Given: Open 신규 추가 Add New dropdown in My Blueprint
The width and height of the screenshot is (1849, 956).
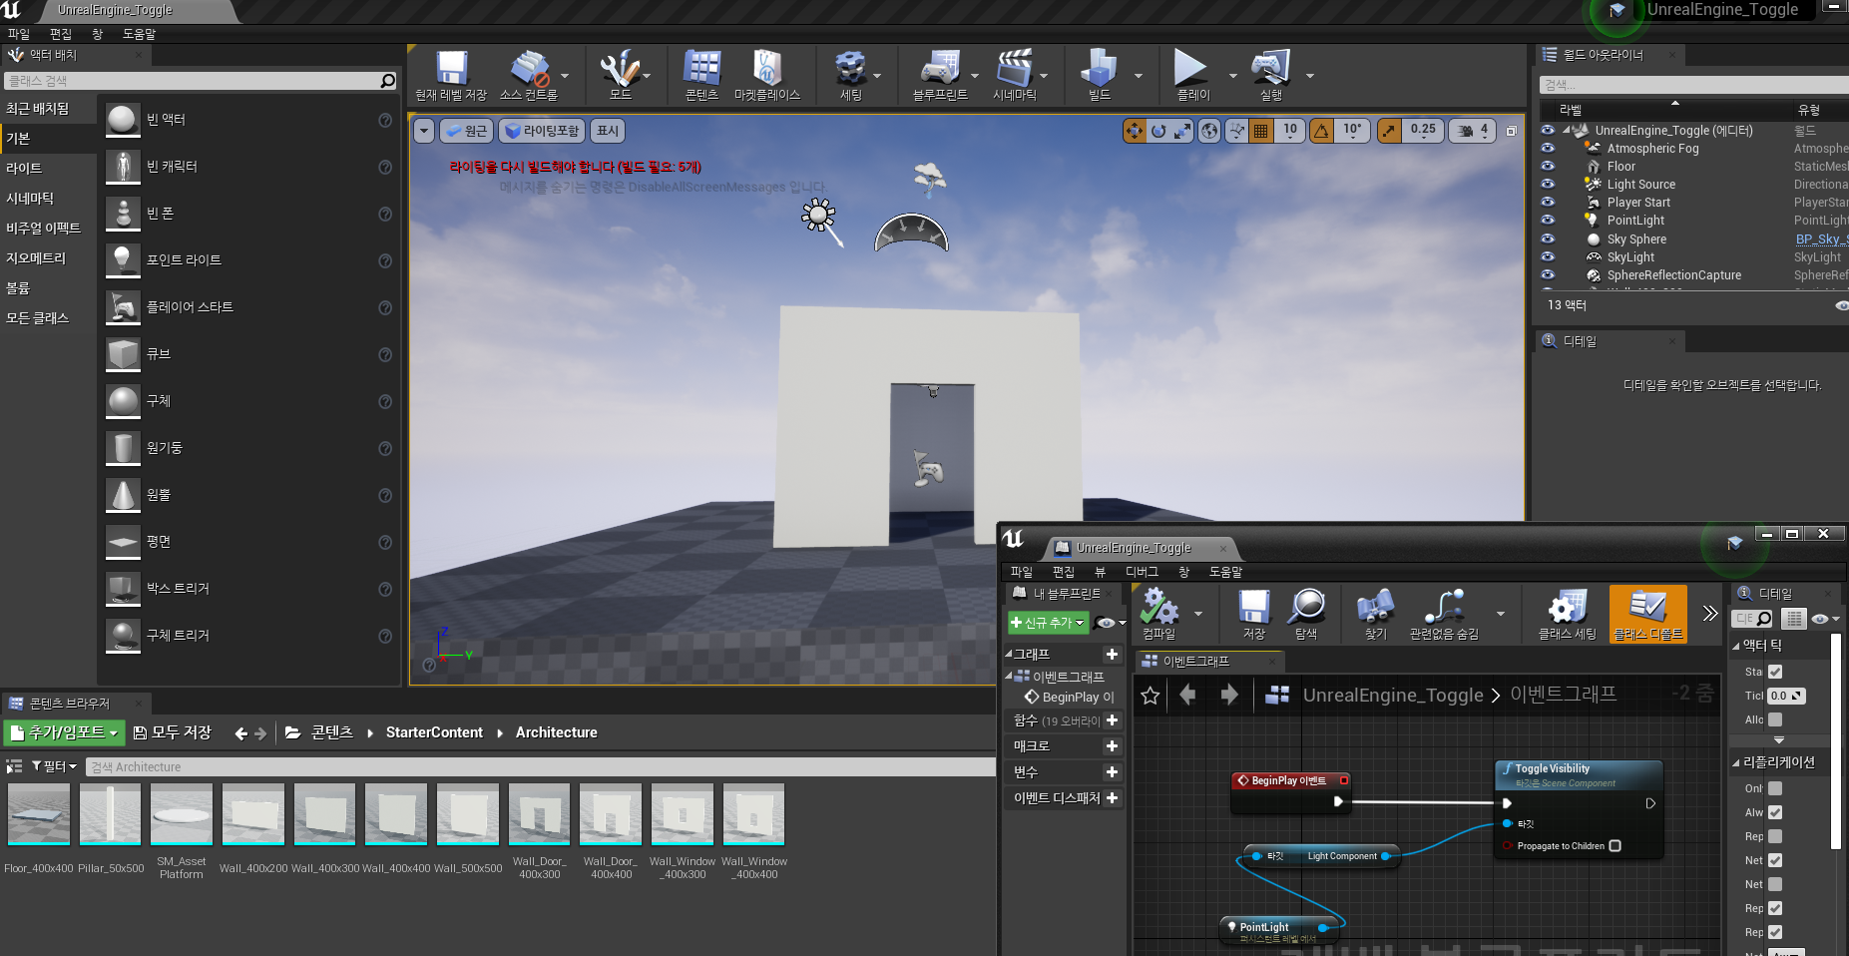Looking at the screenshot, I should point(1047,623).
